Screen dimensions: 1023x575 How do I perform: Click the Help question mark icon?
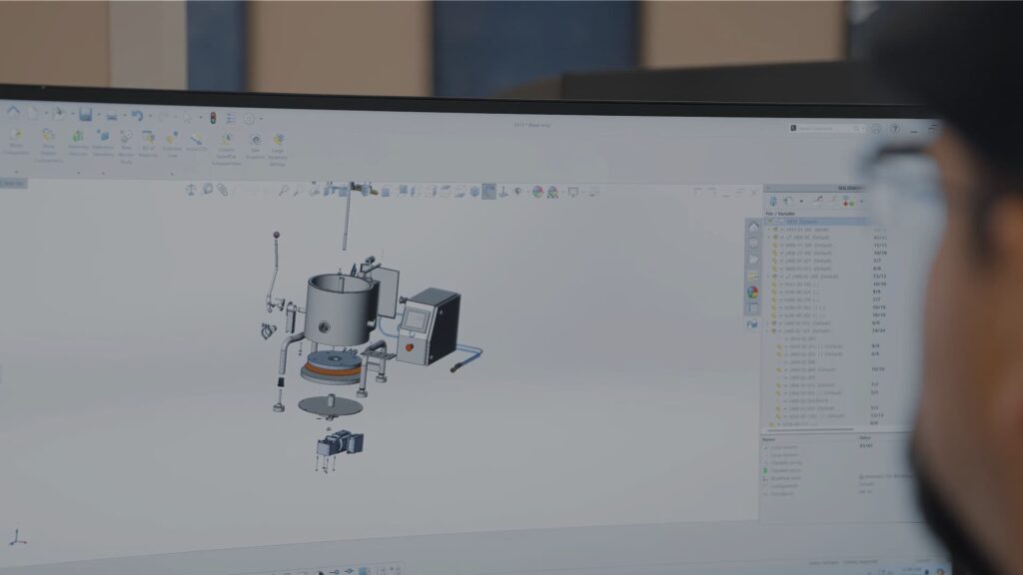click(895, 129)
